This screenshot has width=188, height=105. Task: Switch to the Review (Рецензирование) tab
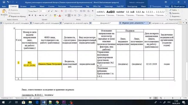(76, 6)
